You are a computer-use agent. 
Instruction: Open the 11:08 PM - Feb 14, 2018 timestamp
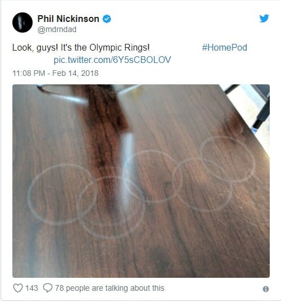[x=56, y=73]
